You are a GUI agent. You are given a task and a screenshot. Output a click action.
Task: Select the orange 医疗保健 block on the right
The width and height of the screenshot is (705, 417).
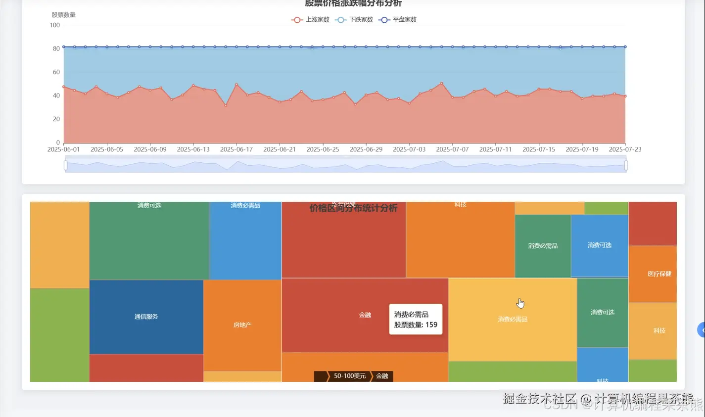653,274
